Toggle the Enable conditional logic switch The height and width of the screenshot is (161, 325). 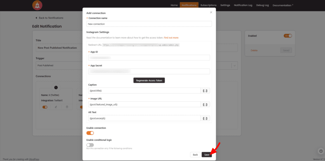point(90,145)
